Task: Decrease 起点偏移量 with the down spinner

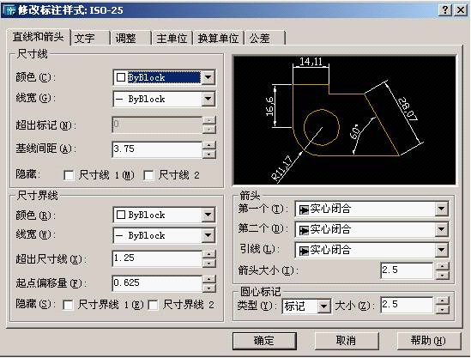Action: coord(209,288)
